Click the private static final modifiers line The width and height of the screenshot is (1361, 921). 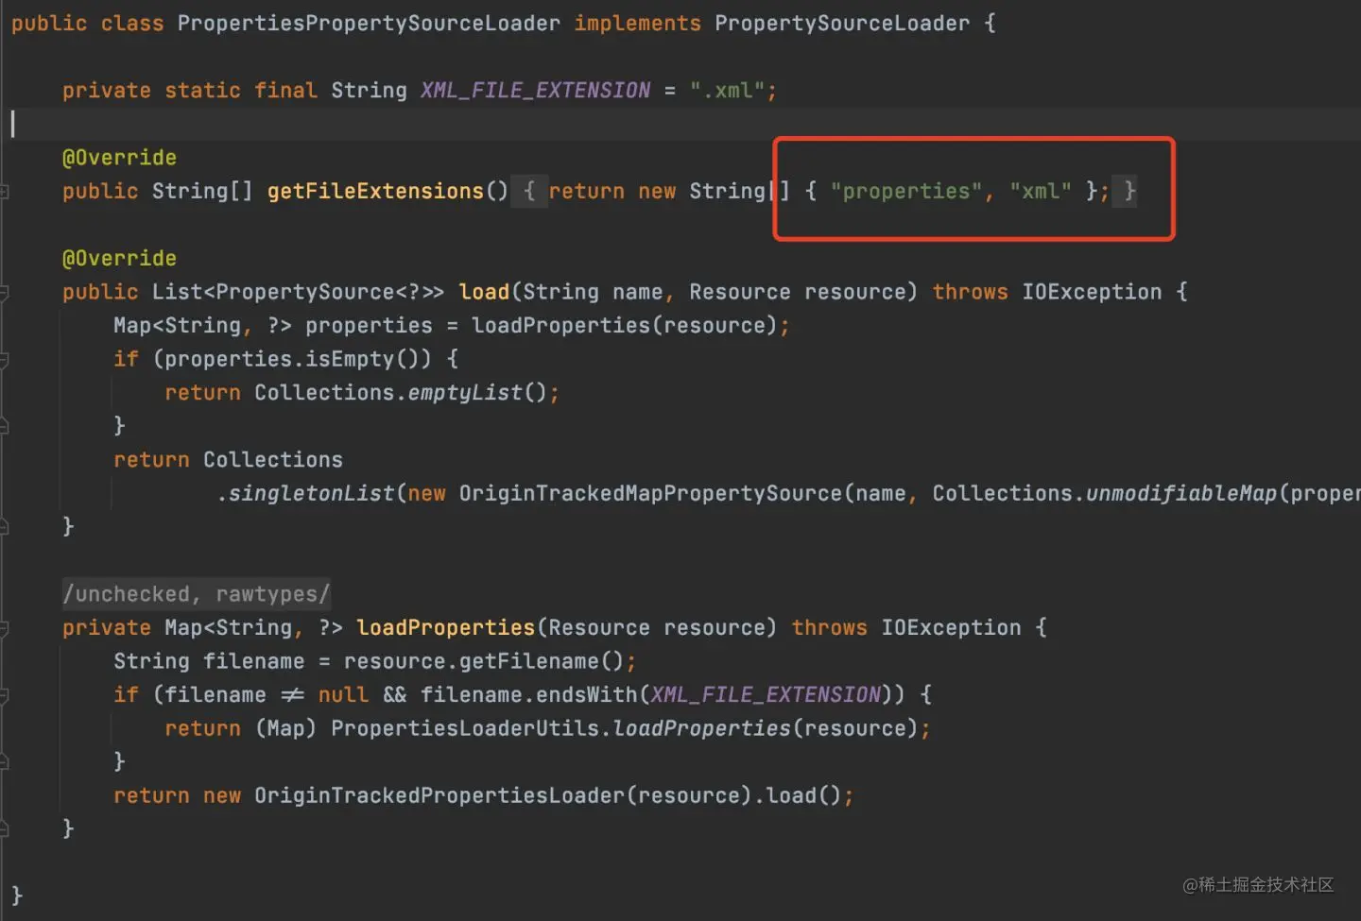tap(189, 91)
